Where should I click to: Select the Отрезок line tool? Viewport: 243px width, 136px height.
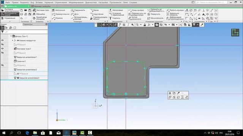pos(57,18)
